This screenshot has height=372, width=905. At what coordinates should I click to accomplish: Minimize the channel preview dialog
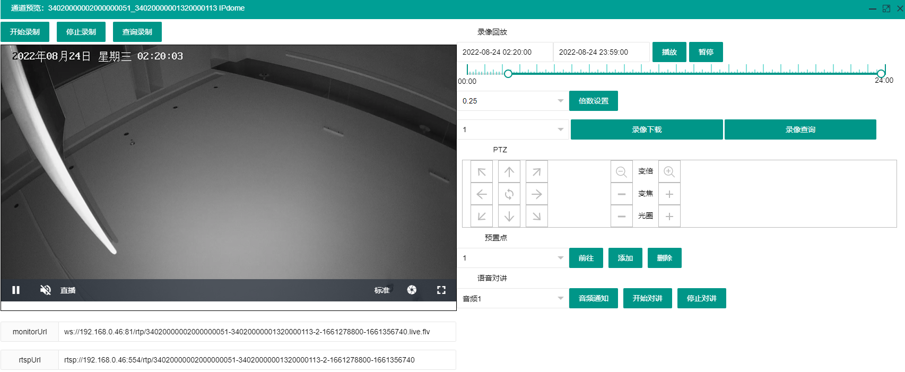pyautogui.click(x=873, y=9)
